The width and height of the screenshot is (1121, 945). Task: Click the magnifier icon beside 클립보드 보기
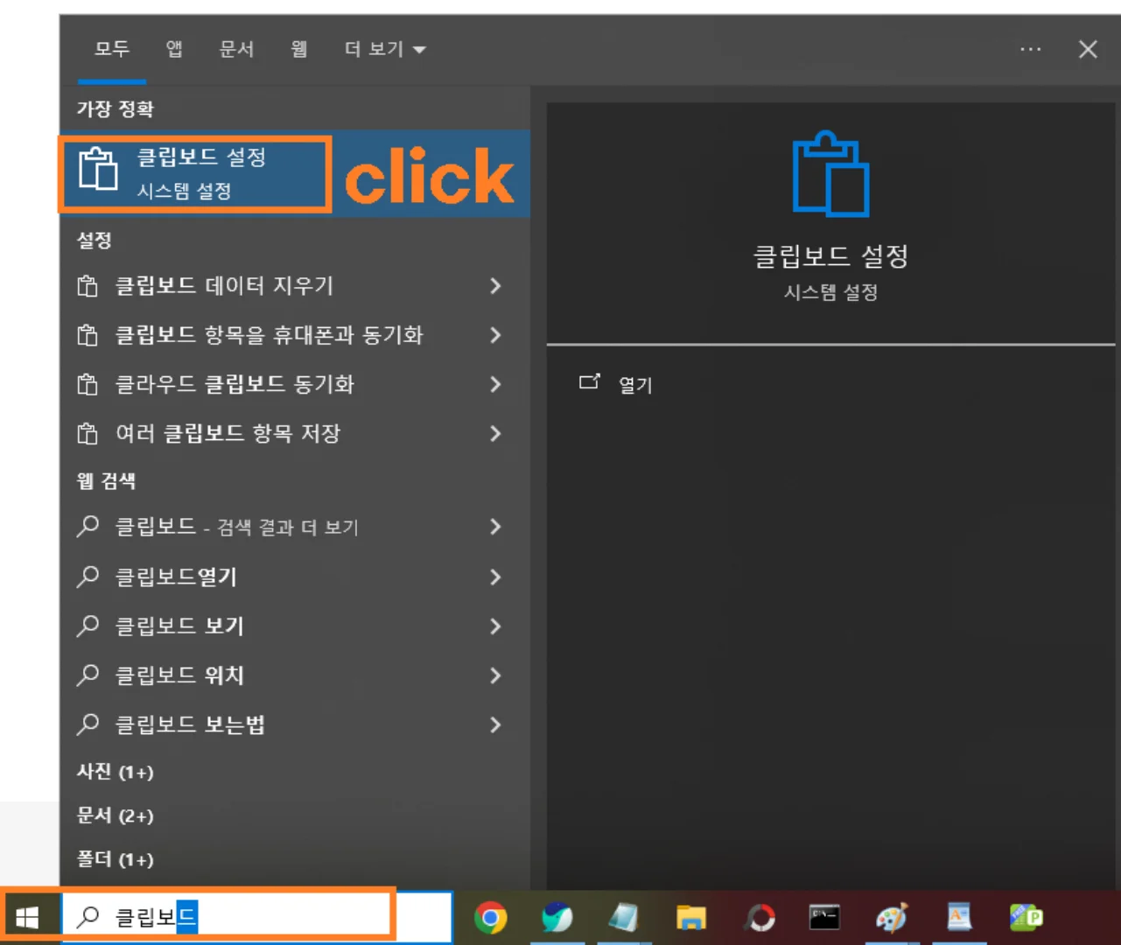point(87,626)
